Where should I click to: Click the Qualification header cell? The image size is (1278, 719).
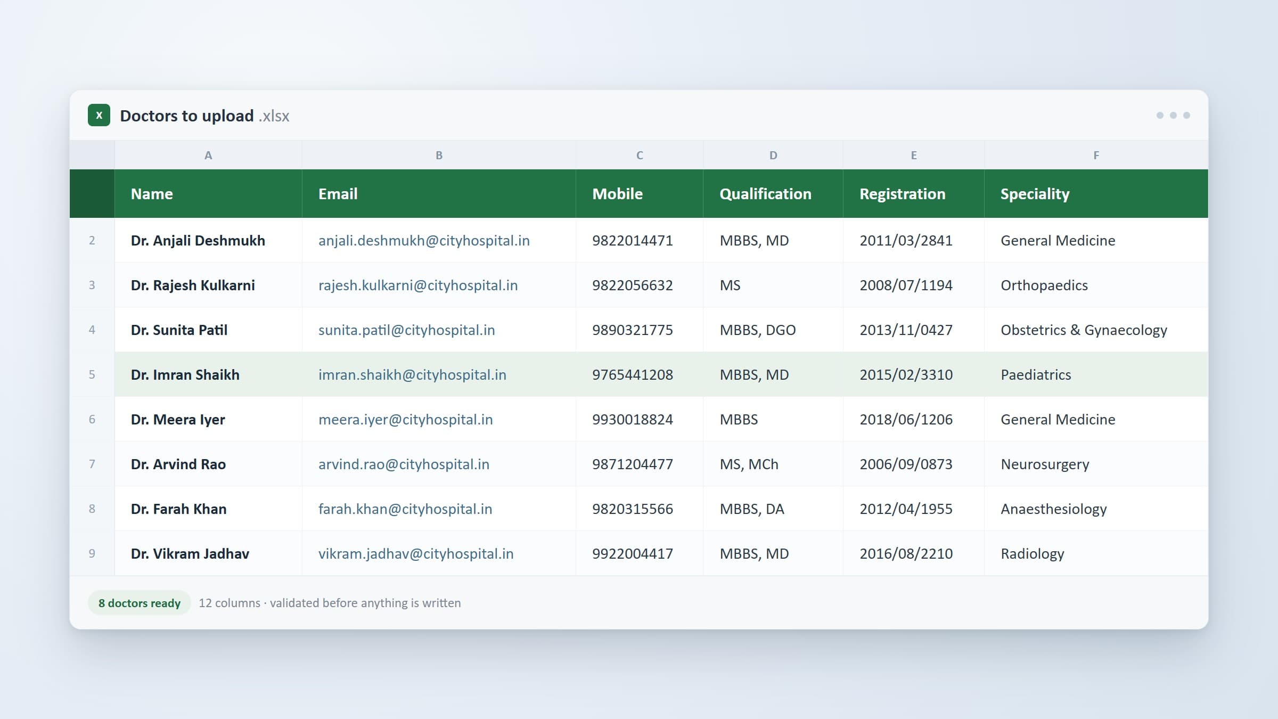[x=773, y=194]
